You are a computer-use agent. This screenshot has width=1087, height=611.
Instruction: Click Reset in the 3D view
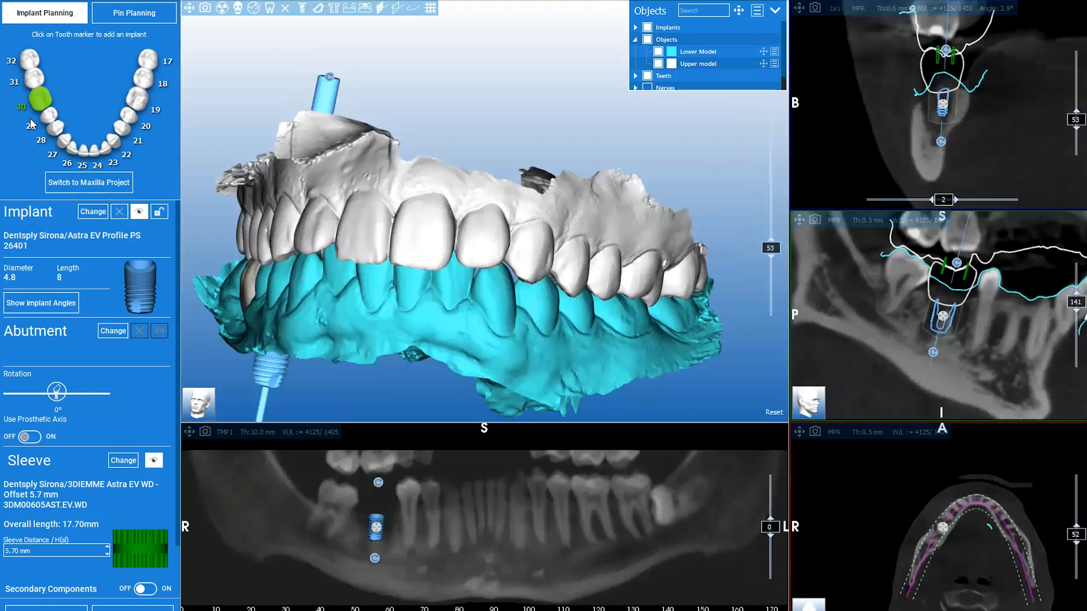774,412
